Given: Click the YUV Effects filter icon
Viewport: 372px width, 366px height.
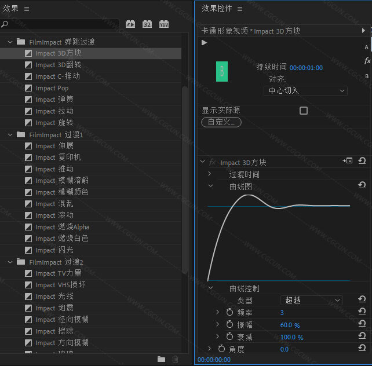Looking at the screenshot, I should pos(164,24).
